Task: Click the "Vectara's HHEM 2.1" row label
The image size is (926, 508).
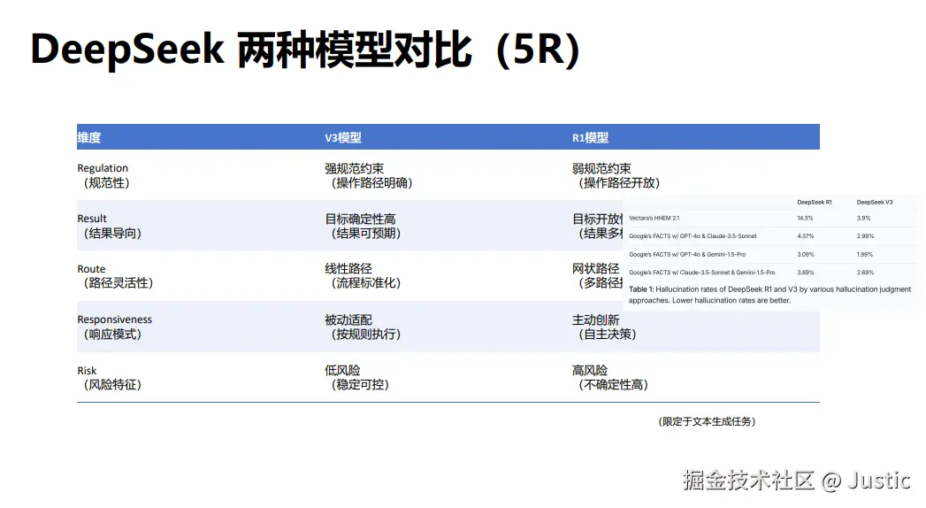Action: coord(654,218)
